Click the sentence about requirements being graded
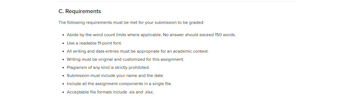The height and width of the screenshot is (107, 349). coord(131,22)
